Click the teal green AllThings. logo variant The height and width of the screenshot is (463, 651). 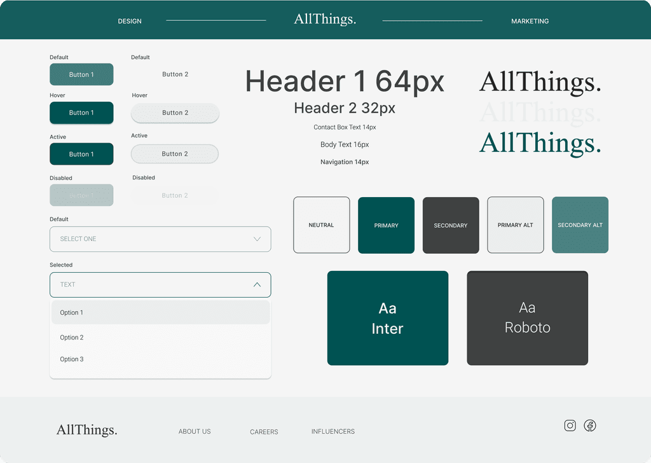540,143
